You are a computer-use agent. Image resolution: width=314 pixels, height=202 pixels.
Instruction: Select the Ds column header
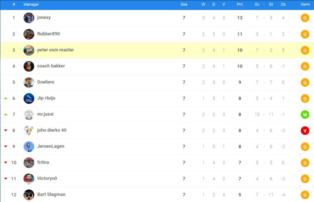click(x=283, y=5)
